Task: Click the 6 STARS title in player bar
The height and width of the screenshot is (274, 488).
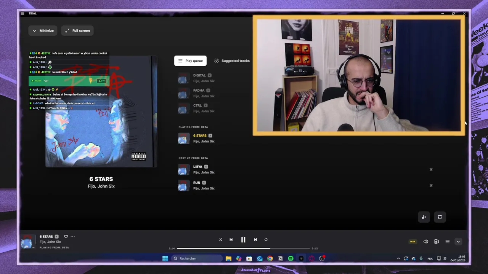Action: [x=46, y=237]
